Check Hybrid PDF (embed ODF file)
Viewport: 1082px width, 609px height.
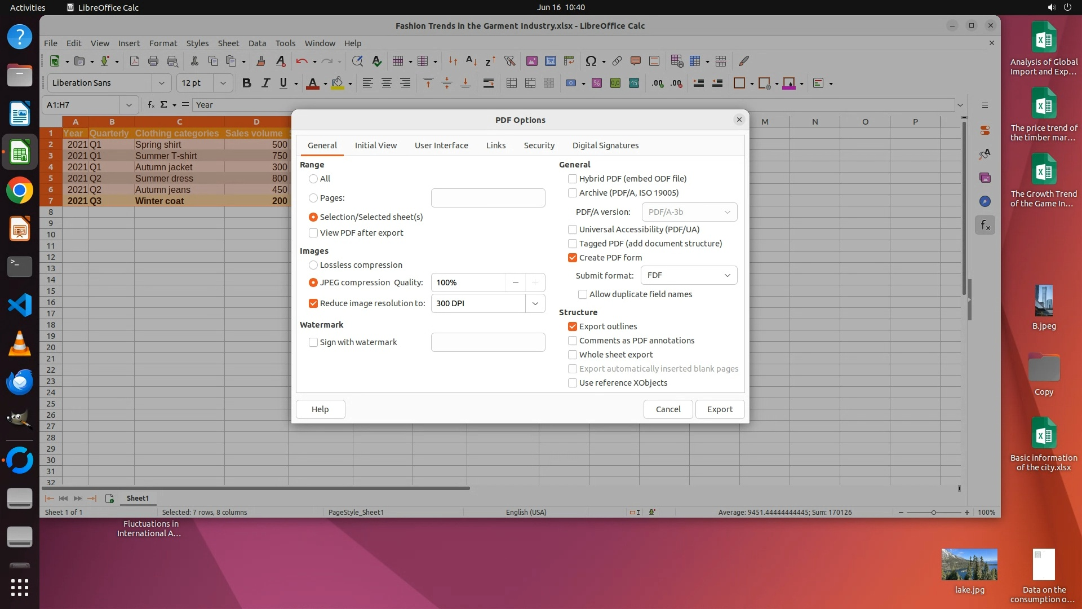(x=573, y=179)
